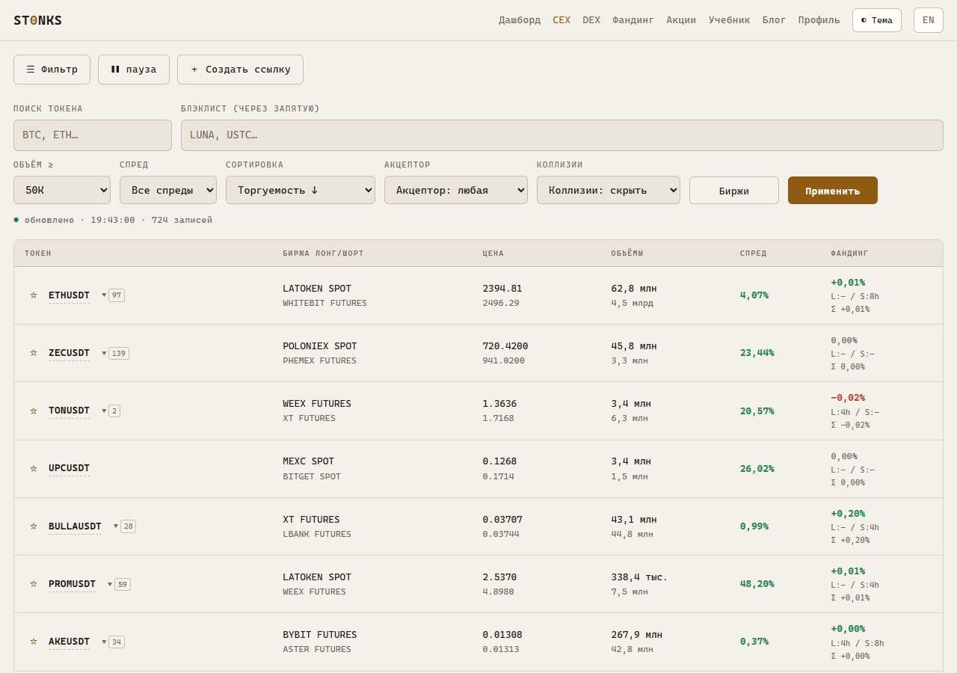The image size is (957, 673).
Task: Expand BULLAUSDT 28 alternatives badge
Action: pyautogui.click(x=124, y=526)
